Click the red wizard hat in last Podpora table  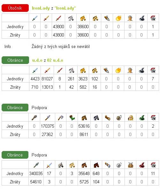pyautogui.click(x=142, y=165)
